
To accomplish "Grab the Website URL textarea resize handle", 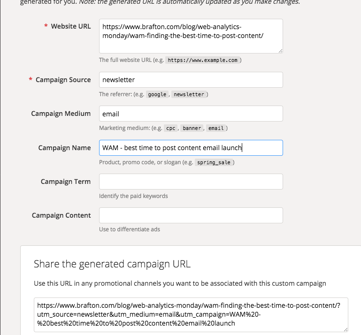I will pos(280,50).
